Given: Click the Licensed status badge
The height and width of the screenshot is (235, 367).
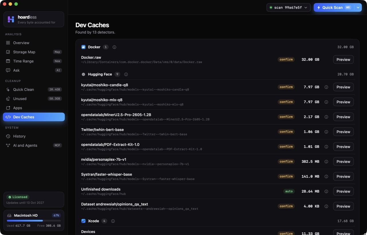Looking at the screenshot, I should [x=18, y=197].
